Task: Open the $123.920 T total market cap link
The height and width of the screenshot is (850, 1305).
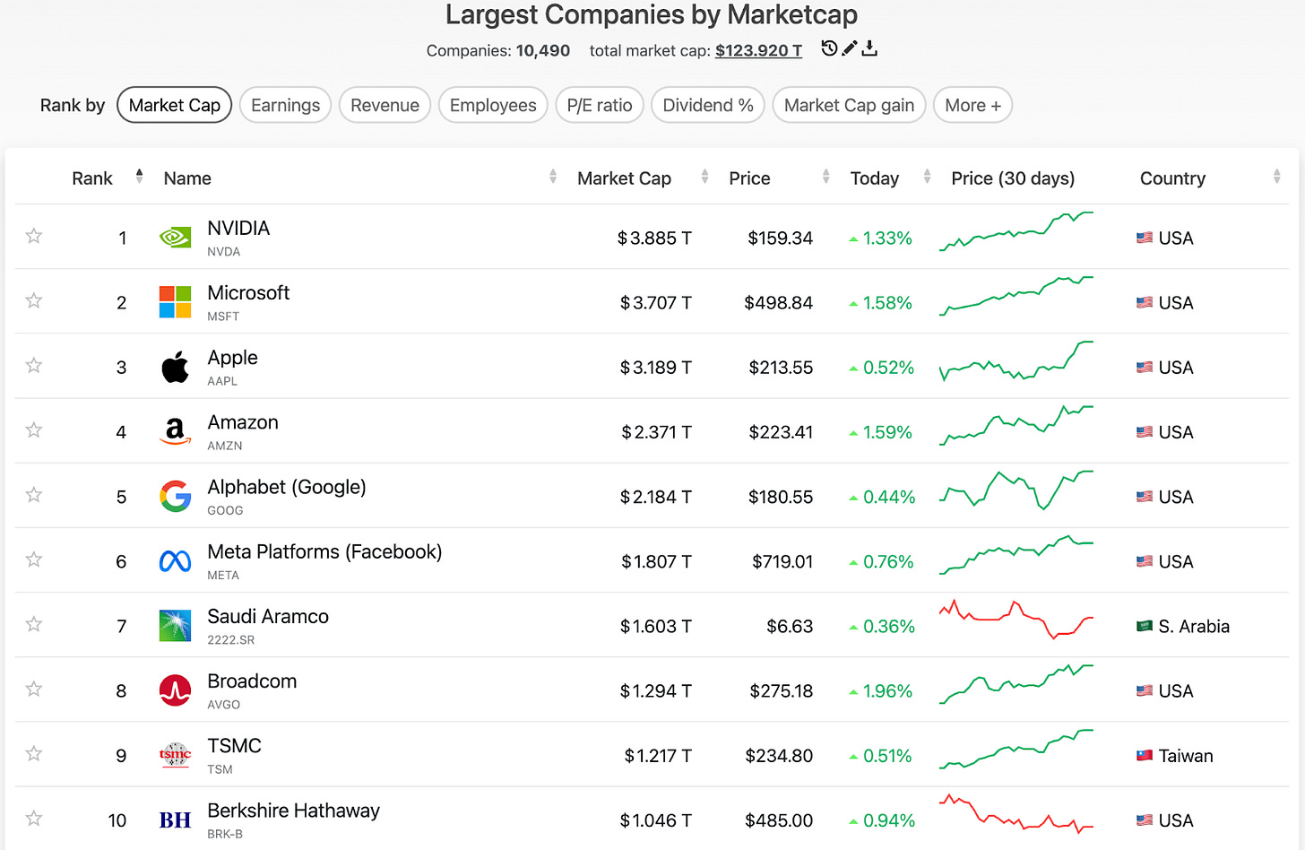Action: (758, 51)
